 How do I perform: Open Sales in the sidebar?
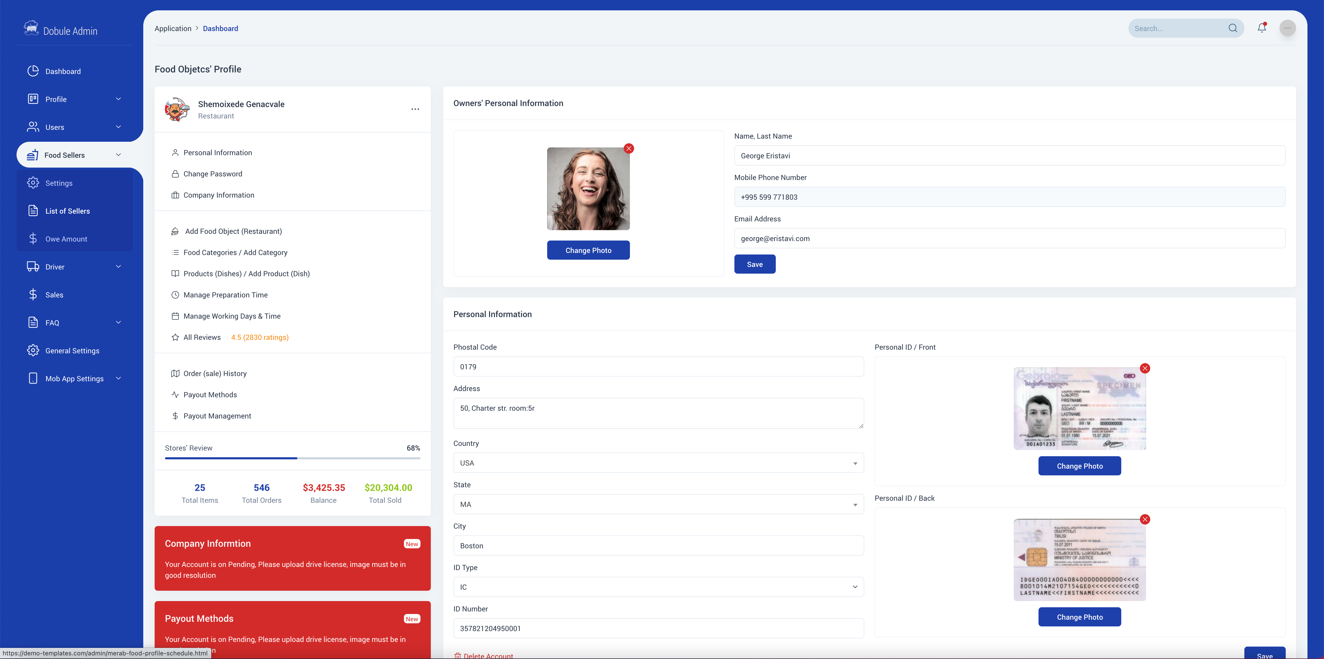click(54, 295)
